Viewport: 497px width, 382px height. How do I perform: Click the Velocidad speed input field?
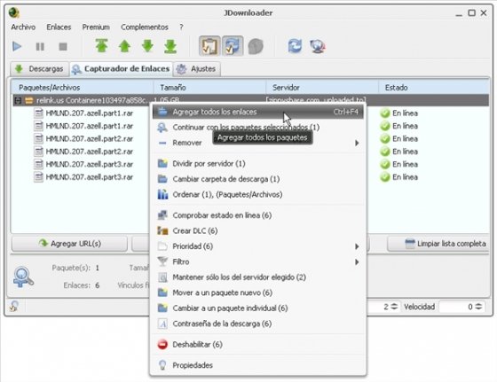click(x=457, y=307)
